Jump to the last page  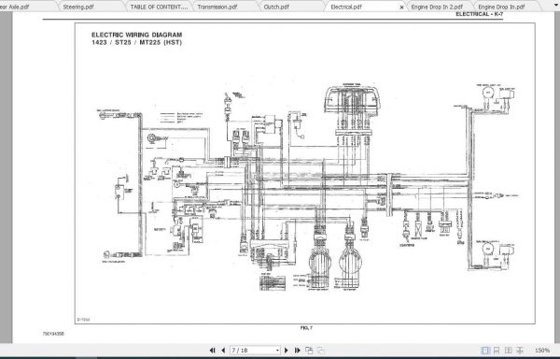(297, 351)
